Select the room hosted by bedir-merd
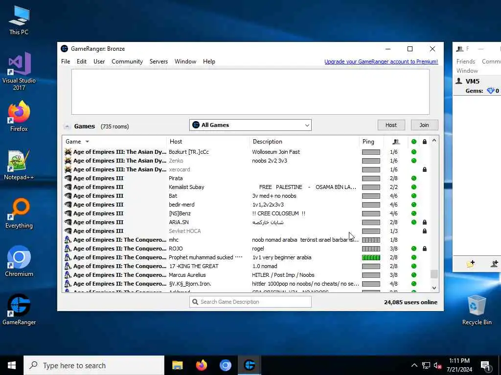Image resolution: width=501 pixels, height=375 pixels. pyautogui.click(x=246, y=205)
